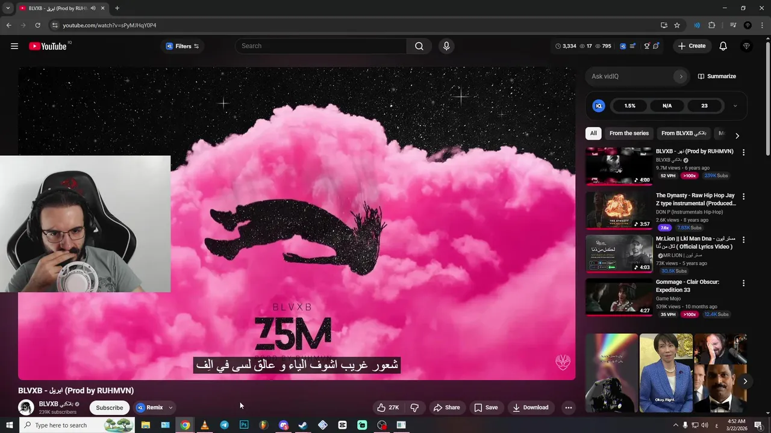Share this video
The height and width of the screenshot is (433, 771).
pos(446,408)
